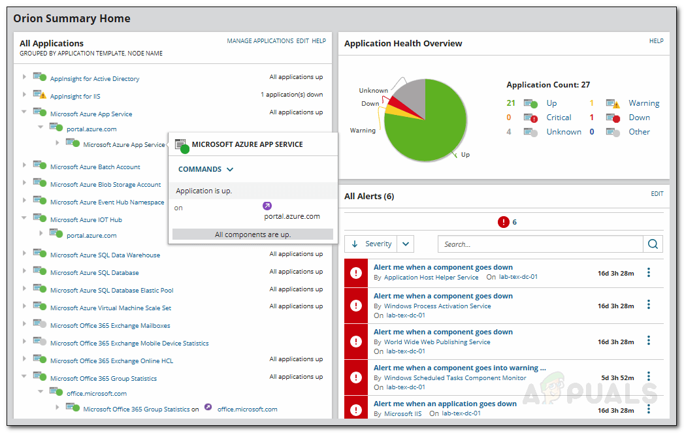Click EDIT in All Alerts panel

(657, 193)
